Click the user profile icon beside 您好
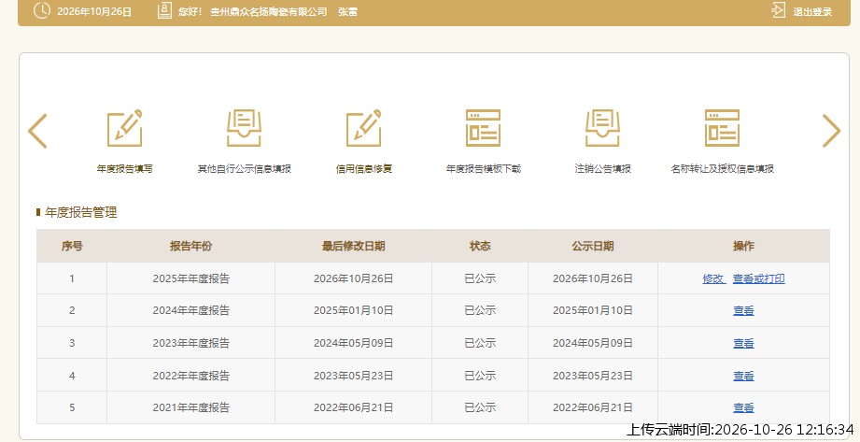This screenshot has width=860, height=442. [x=164, y=10]
